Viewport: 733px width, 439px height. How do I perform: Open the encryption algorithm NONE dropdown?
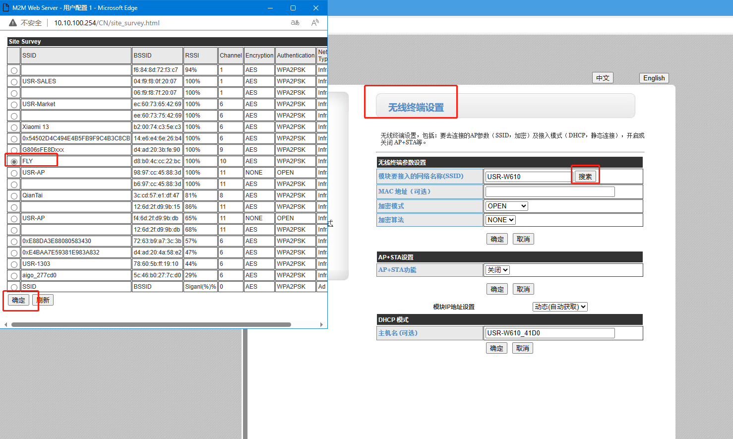coord(500,220)
